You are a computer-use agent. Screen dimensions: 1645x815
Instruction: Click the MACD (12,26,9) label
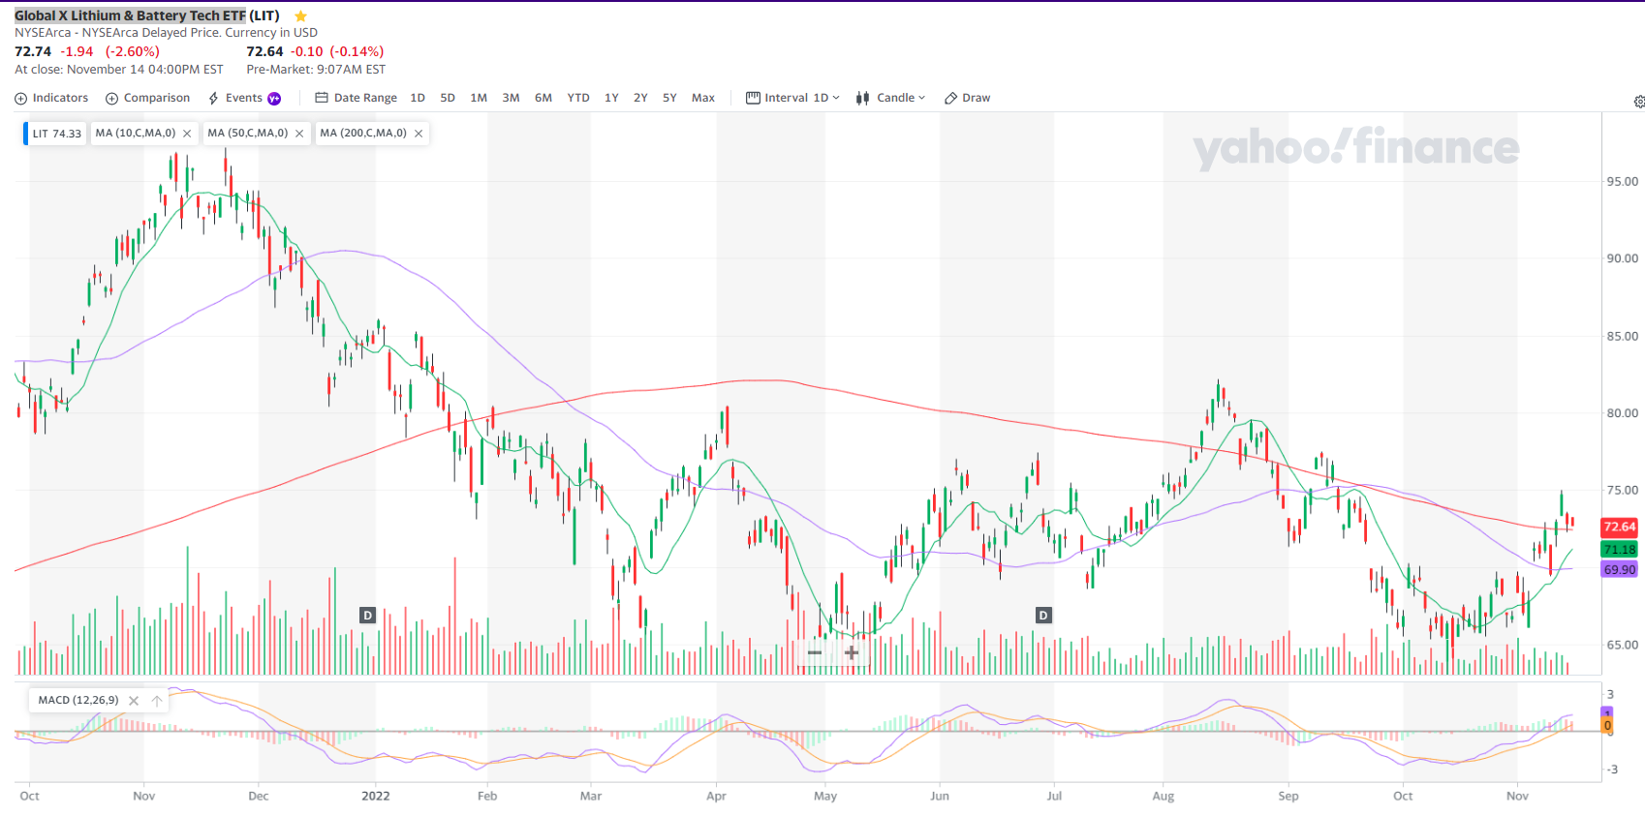[x=78, y=700]
